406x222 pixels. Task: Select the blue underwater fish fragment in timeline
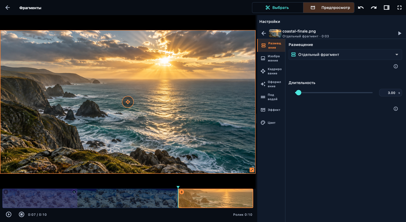pyautogui.click(x=128, y=198)
